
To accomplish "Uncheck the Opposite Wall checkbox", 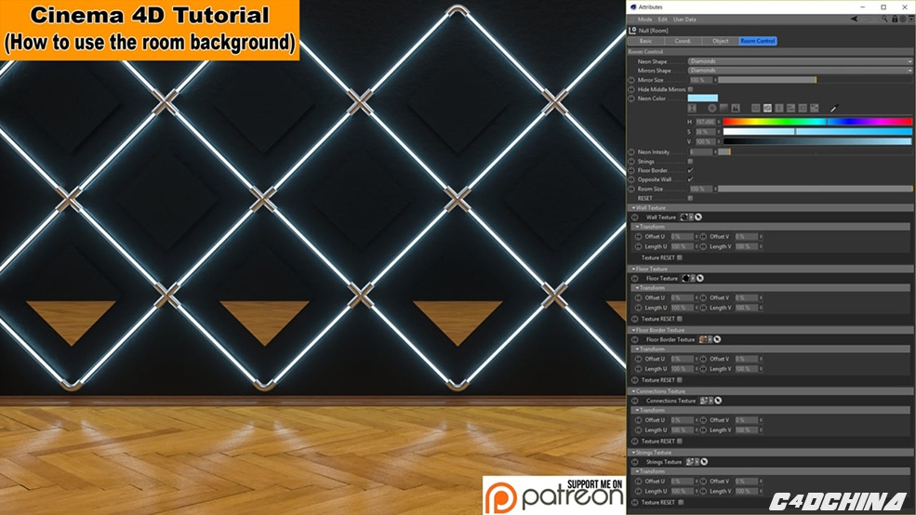I will point(691,179).
